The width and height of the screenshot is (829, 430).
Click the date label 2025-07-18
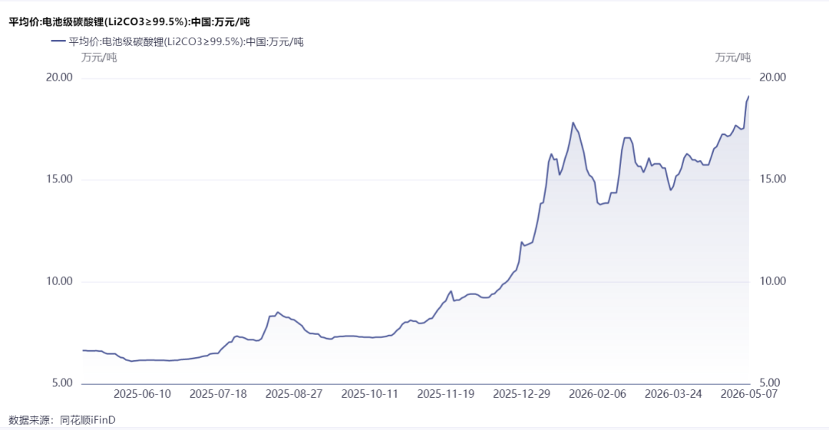pyautogui.click(x=218, y=394)
